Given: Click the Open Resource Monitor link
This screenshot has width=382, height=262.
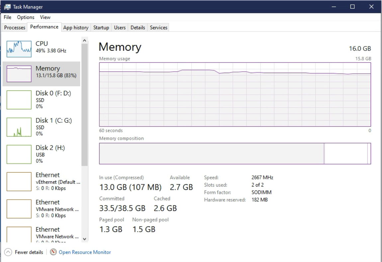Looking at the screenshot, I should click(x=85, y=252).
